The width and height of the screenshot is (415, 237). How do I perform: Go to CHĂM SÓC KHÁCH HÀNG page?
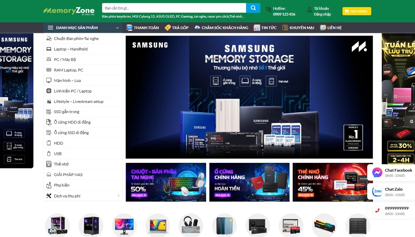(221, 28)
